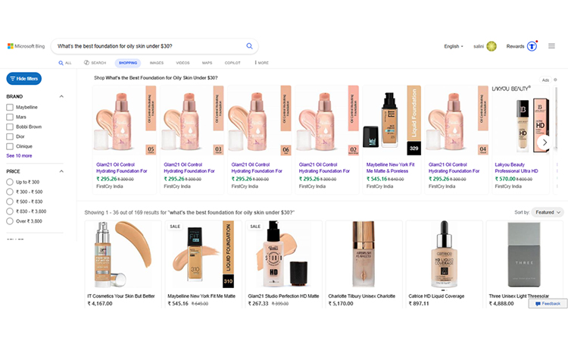The height and width of the screenshot is (341, 568).
Task: Collapse the PRICE filter section
Action: (61, 172)
